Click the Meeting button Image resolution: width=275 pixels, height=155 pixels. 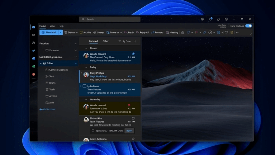[172, 33]
